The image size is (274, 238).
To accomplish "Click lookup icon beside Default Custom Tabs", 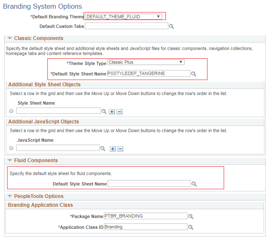I will tap(171, 26).
